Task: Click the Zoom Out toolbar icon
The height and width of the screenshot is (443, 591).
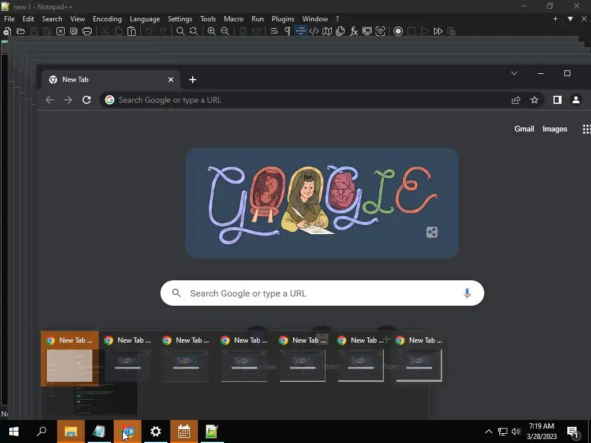Action: [225, 31]
